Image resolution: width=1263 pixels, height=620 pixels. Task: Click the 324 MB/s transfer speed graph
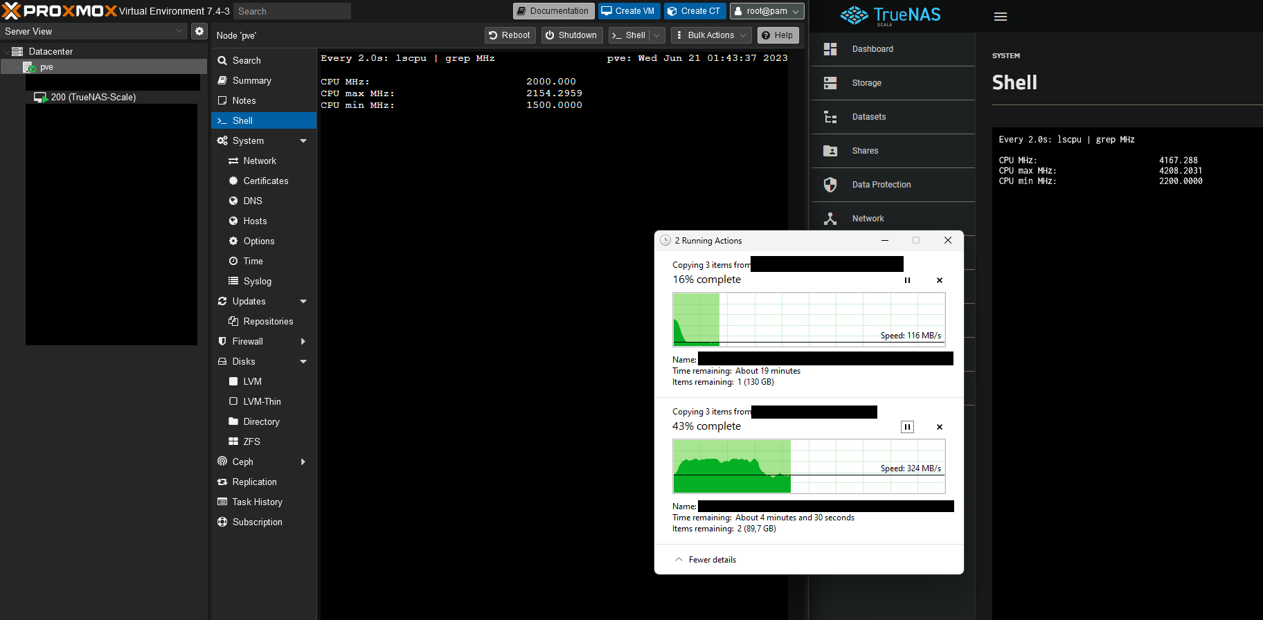(809, 466)
